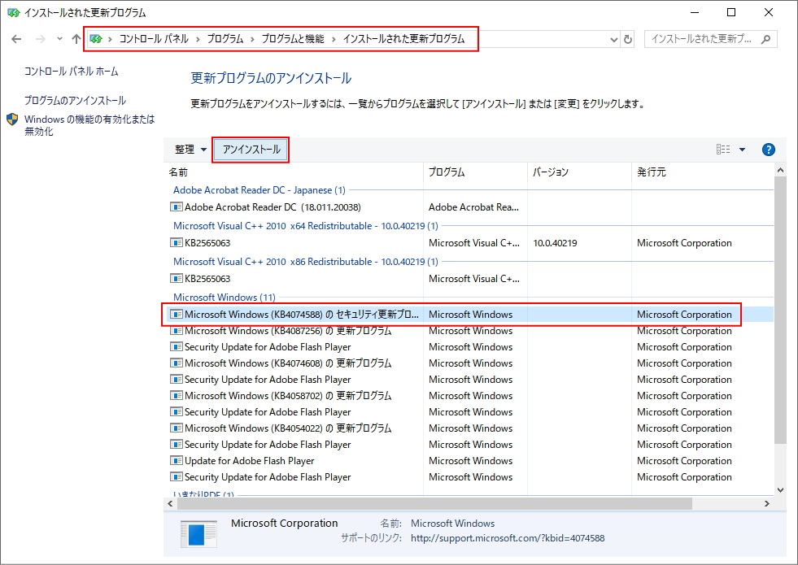Click the Adobe Acrobat Reader DC item icon
The width and height of the screenshot is (798, 565).
[x=177, y=207]
